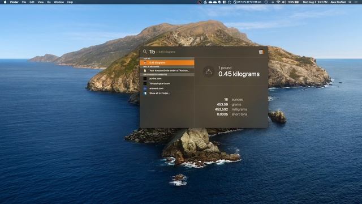Open the Alex Profilet user menu
Image resolution: width=362 pixels, height=204 pixels.
(x=338, y=2)
